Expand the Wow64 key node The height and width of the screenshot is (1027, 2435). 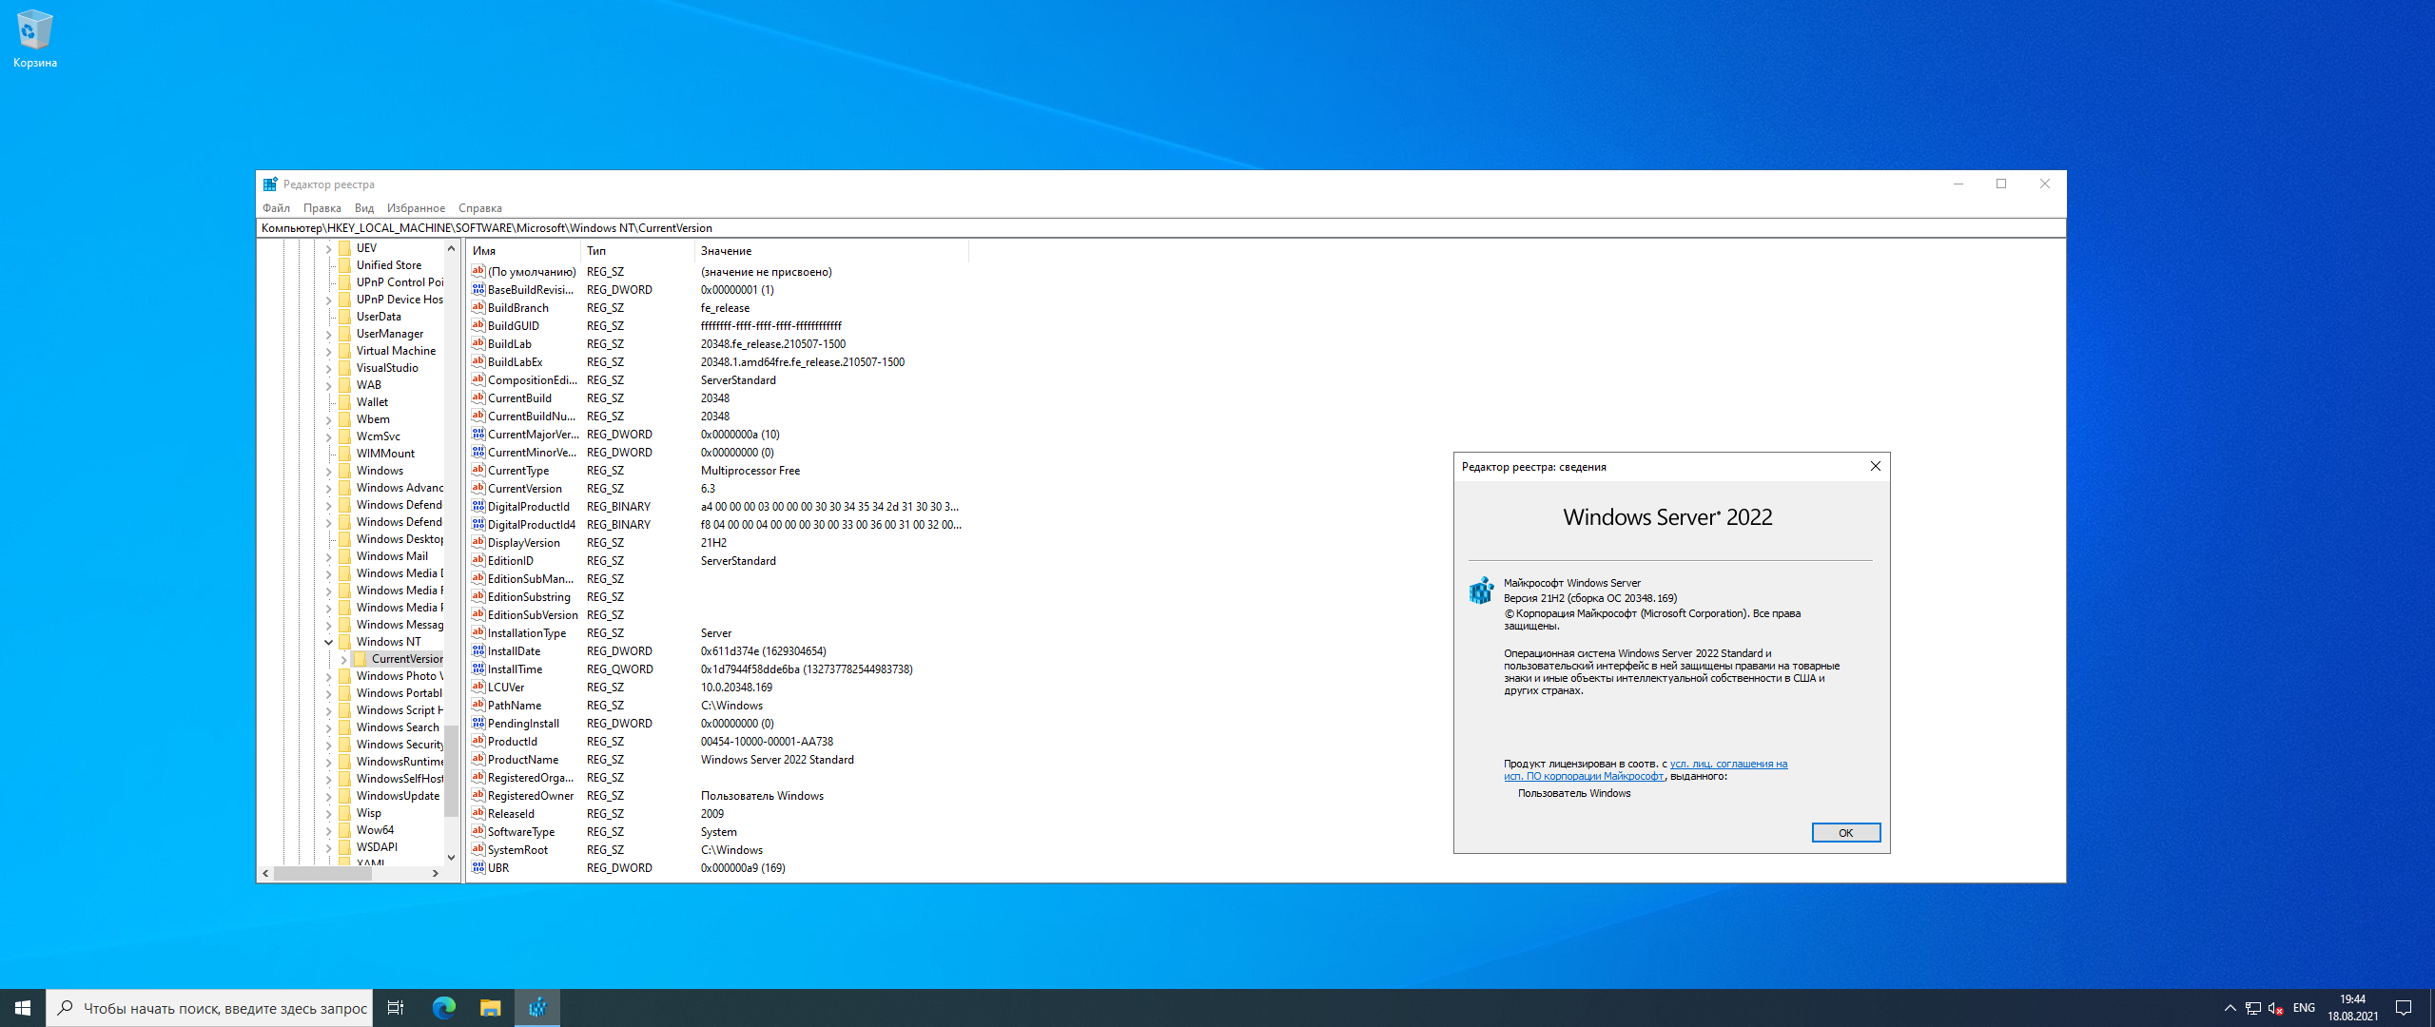point(329,830)
